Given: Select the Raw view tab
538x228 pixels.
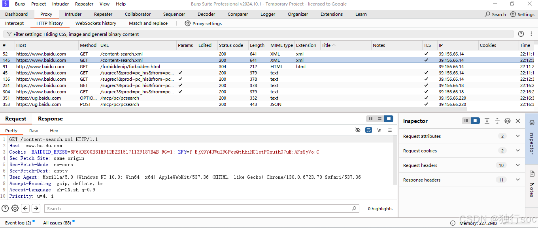Looking at the screenshot, I should [x=34, y=131].
